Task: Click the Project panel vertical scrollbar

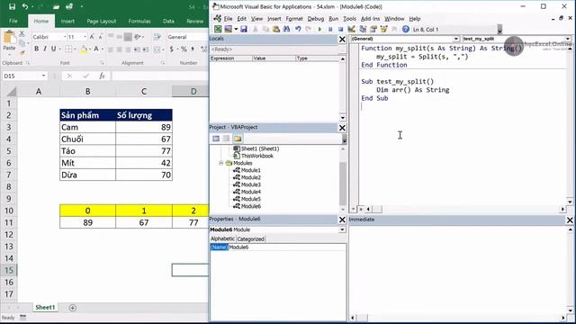Action: coord(343,179)
